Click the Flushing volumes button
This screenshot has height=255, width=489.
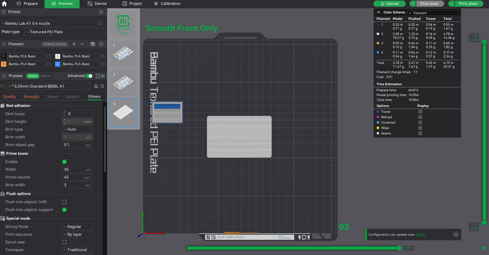click(x=55, y=44)
